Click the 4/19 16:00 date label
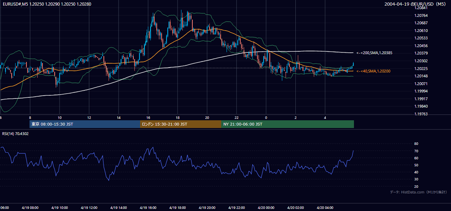This screenshot has width=451, height=211. [x=148, y=208]
